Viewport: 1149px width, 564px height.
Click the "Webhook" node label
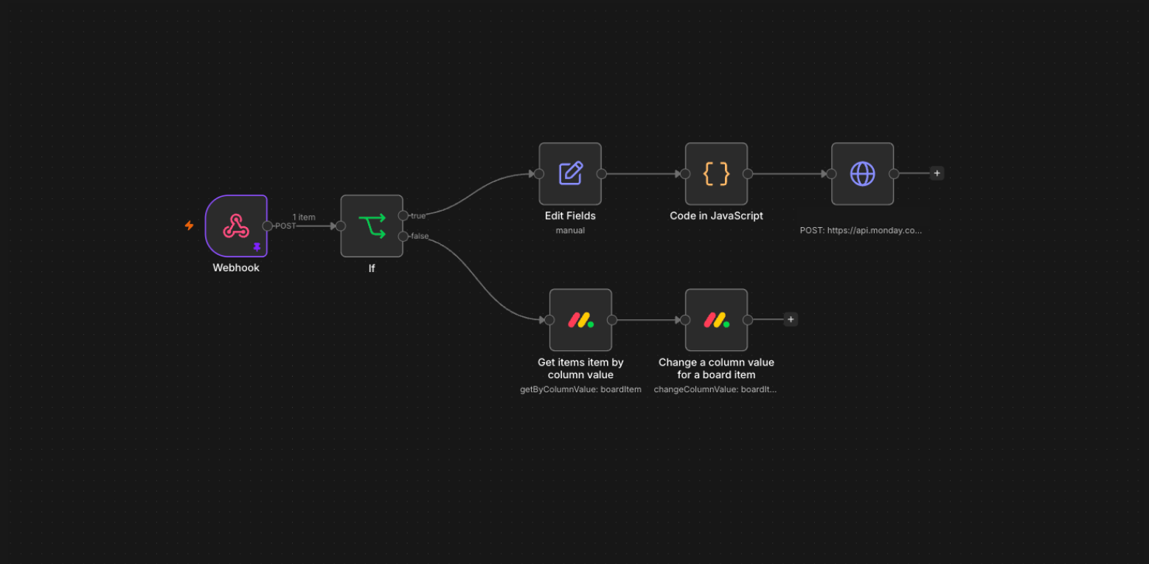pos(236,268)
